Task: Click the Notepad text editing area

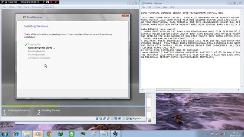Action: pos(191,49)
